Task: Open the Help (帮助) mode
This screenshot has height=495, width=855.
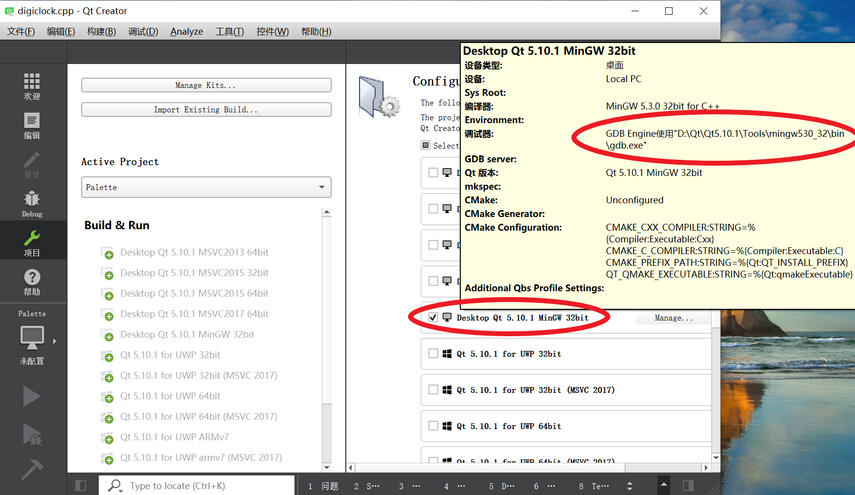Action: coord(32,282)
